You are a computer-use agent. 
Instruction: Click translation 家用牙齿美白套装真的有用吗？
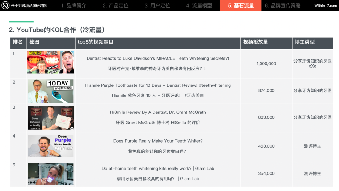(158, 179)
